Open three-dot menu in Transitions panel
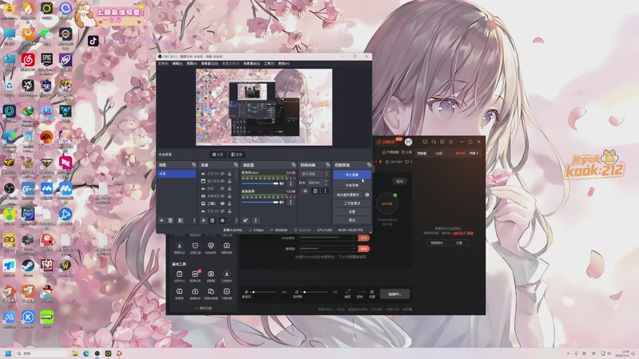 coord(325,191)
